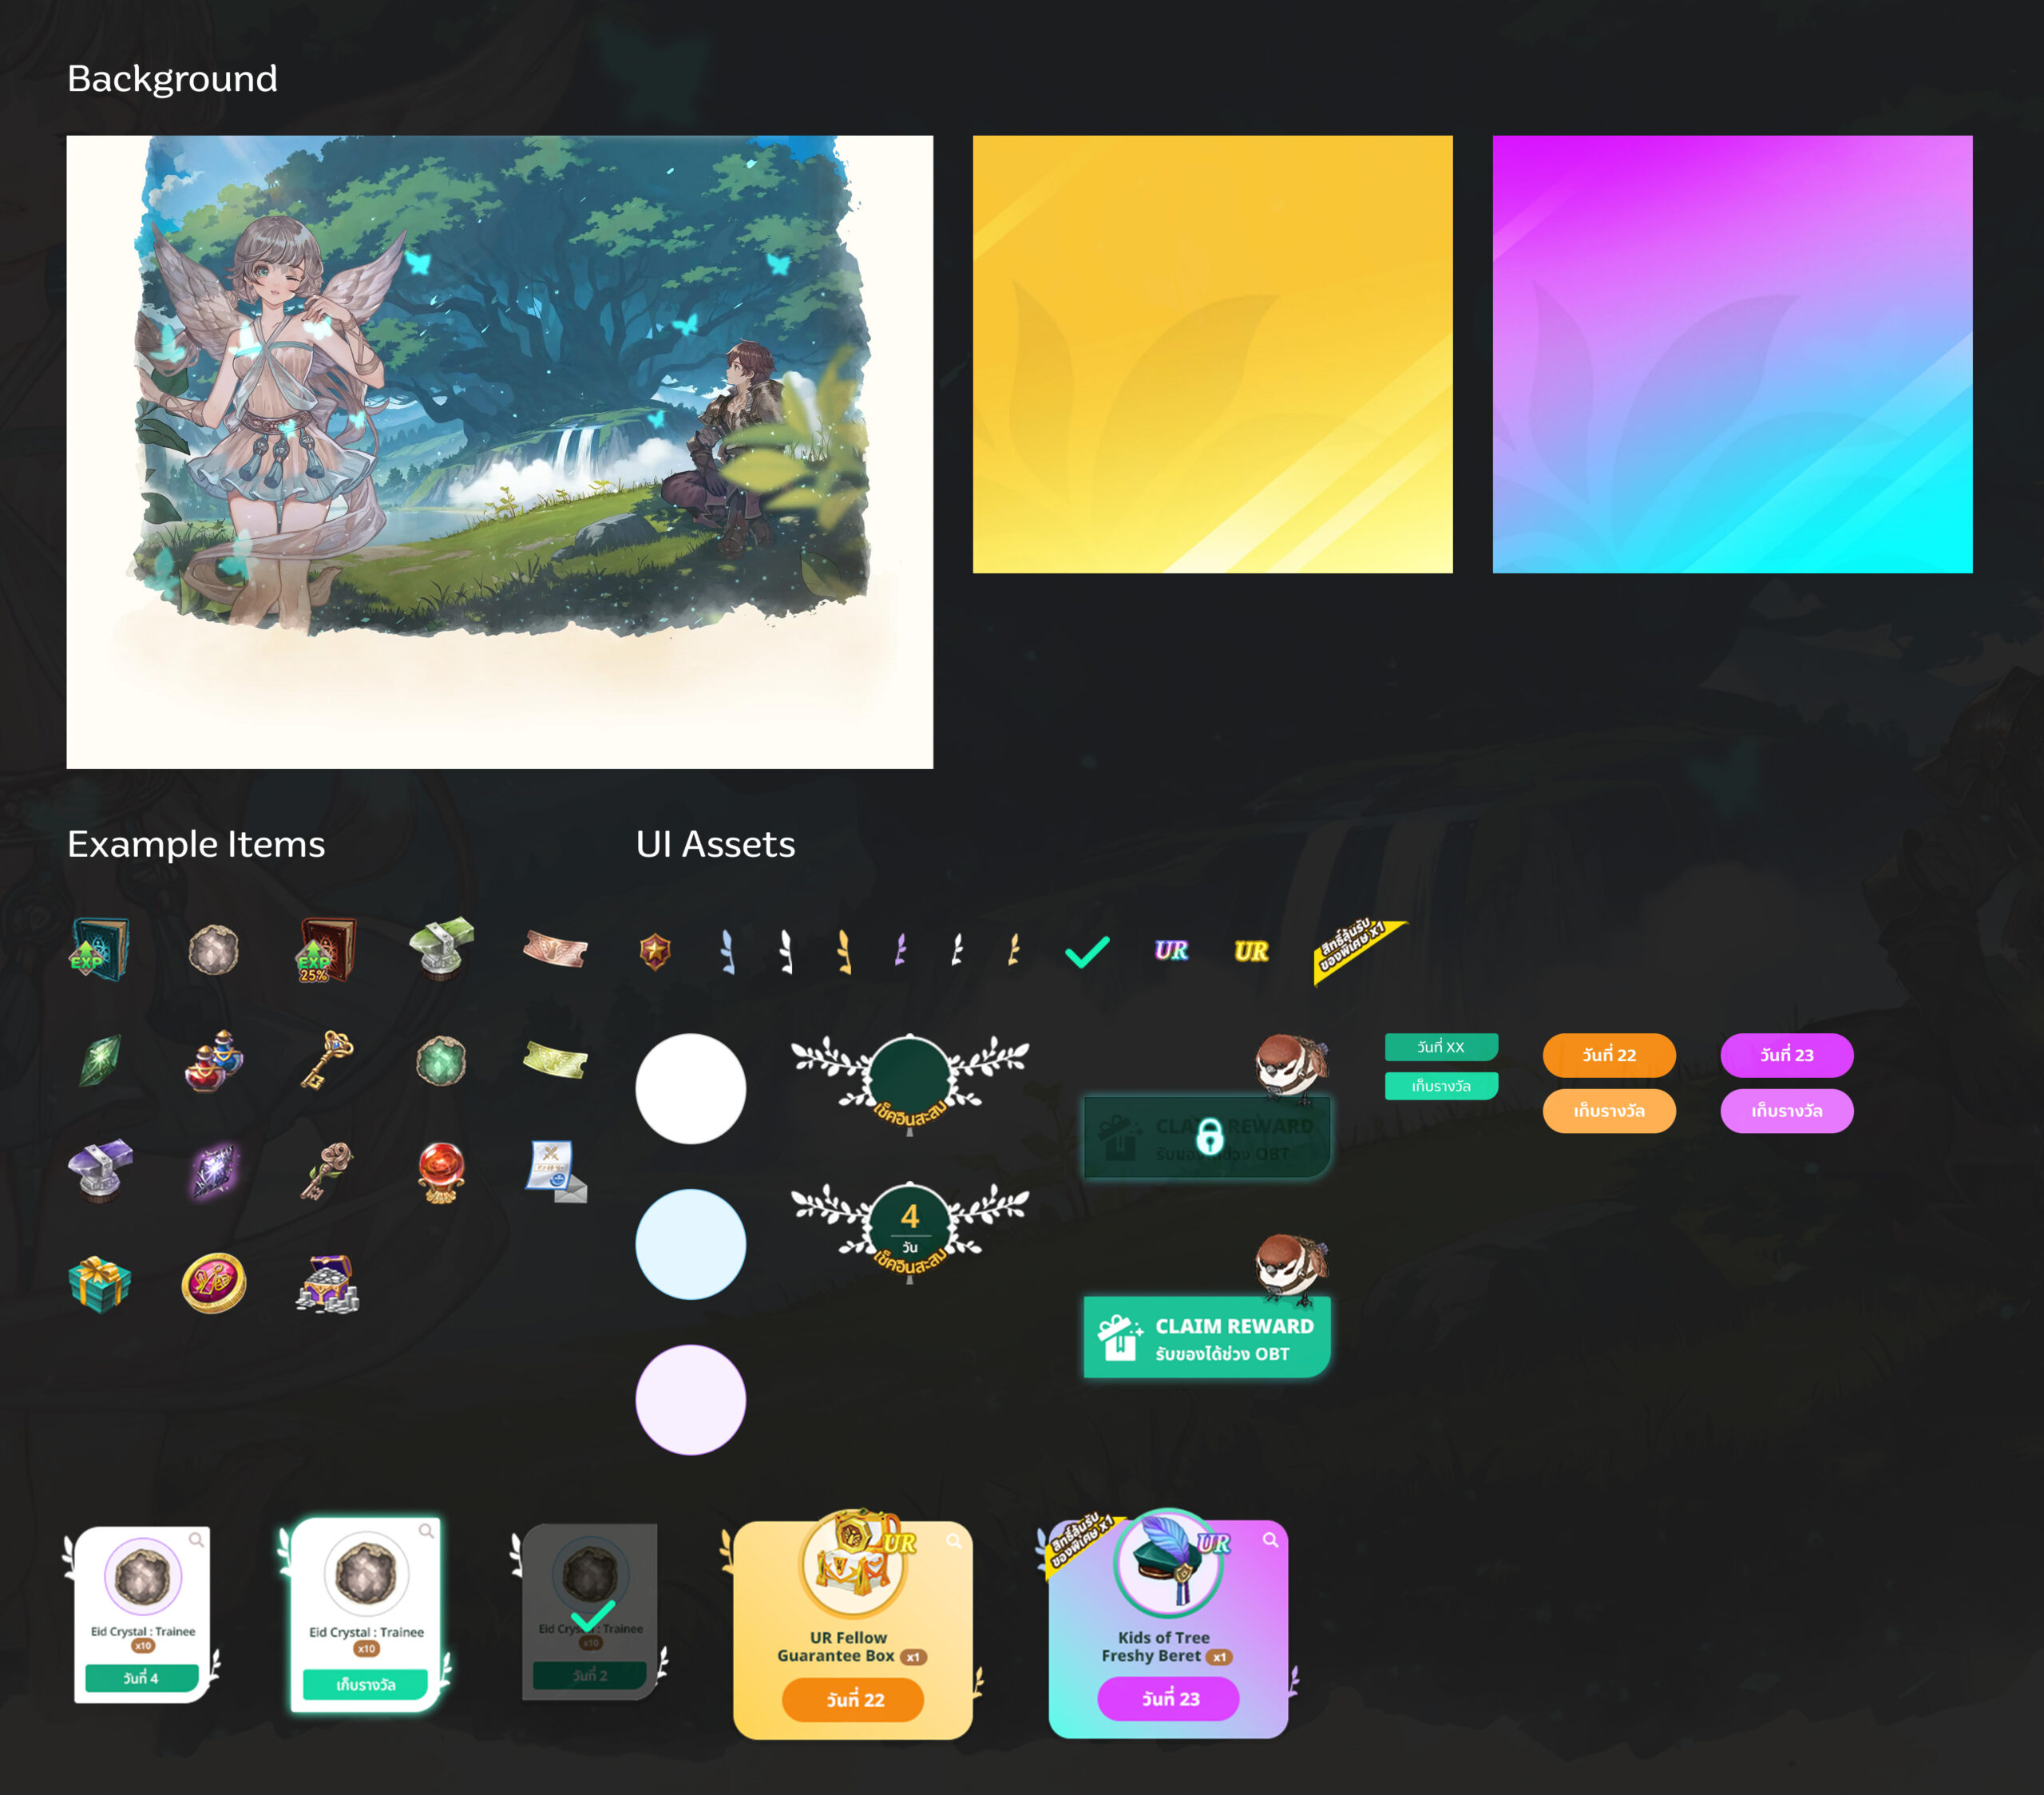Click the red crystal ball item icon
The height and width of the screenshot is (1795, 2044).
(x=441, y=1171)
